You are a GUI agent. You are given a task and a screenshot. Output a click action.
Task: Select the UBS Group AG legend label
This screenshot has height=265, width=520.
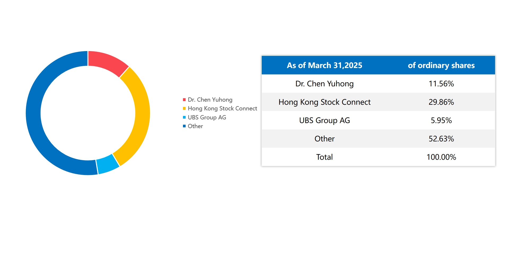click(207, 117)
